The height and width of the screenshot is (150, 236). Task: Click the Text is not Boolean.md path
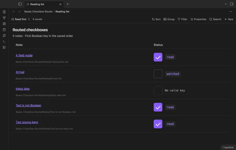tap(45, 112)
